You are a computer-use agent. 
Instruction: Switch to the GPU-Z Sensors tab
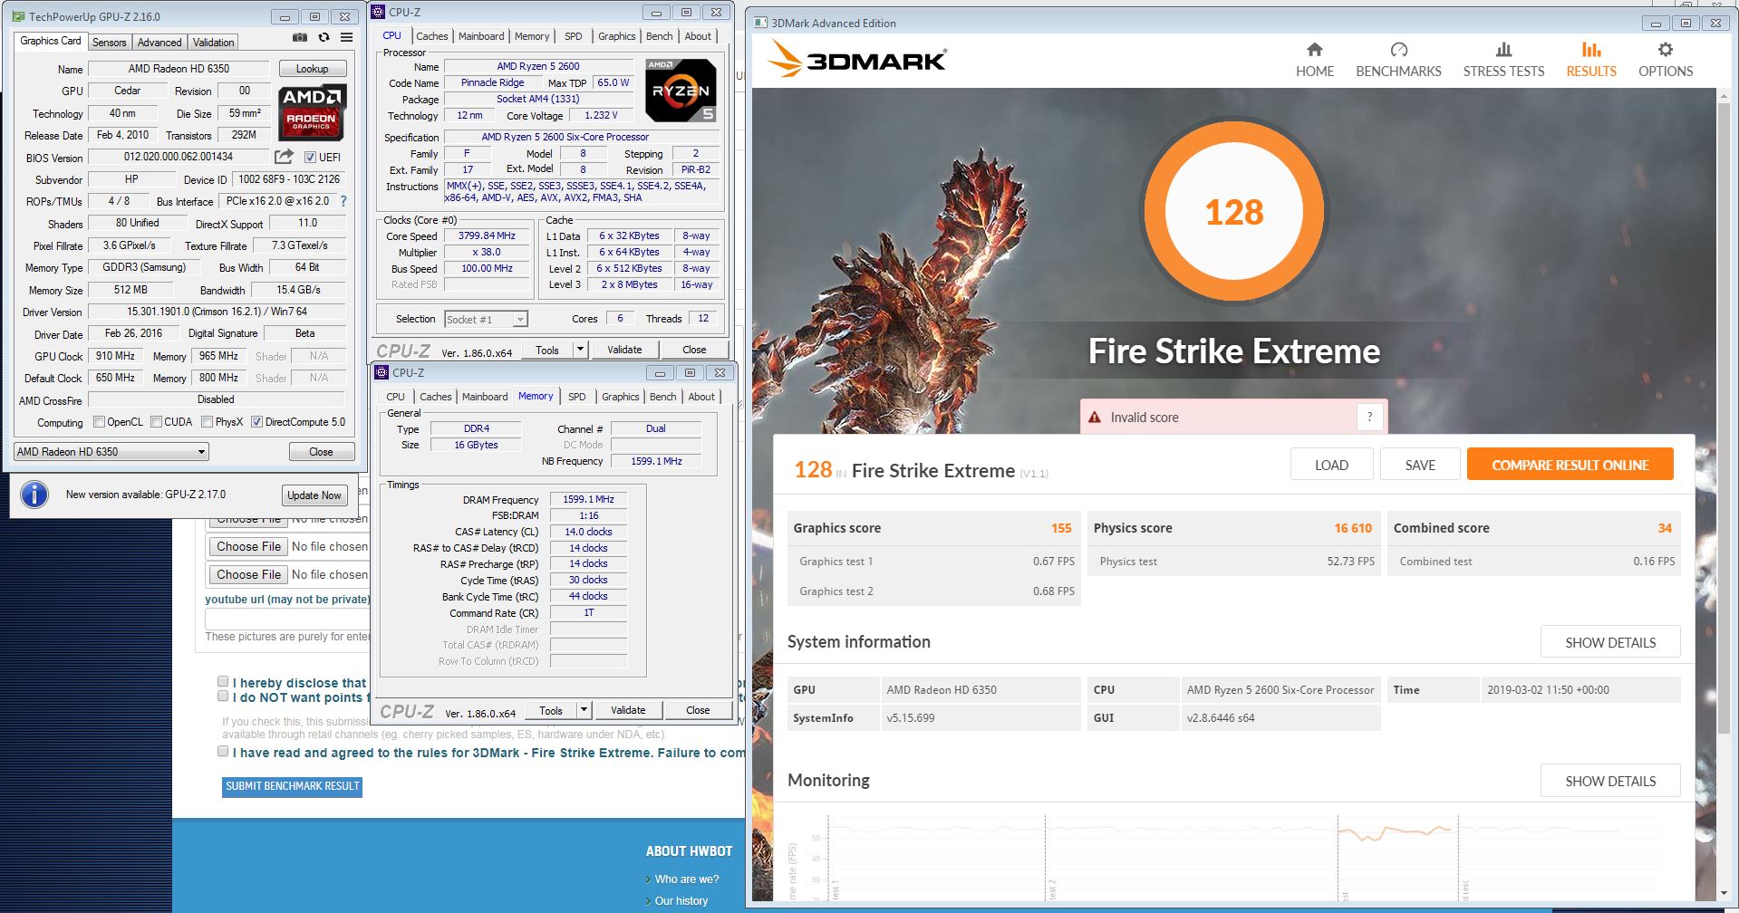pos(110,43)
